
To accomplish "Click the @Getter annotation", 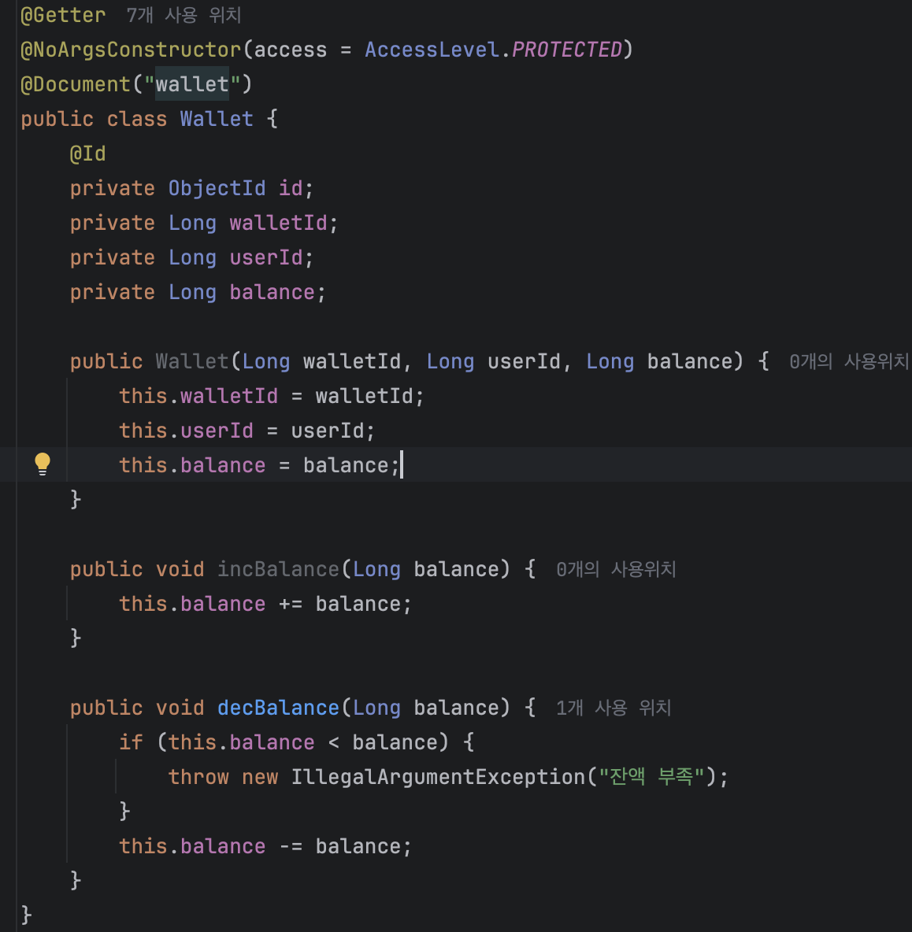I will [x=63, y=15].
